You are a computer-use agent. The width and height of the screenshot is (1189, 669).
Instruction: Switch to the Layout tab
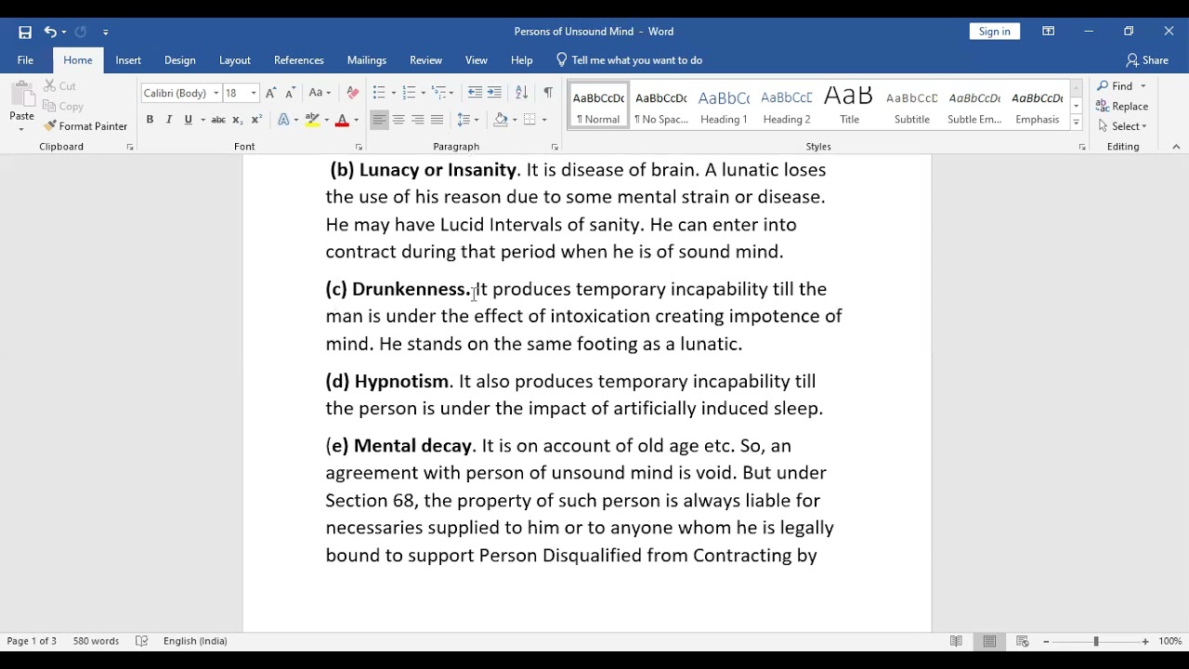235,60
